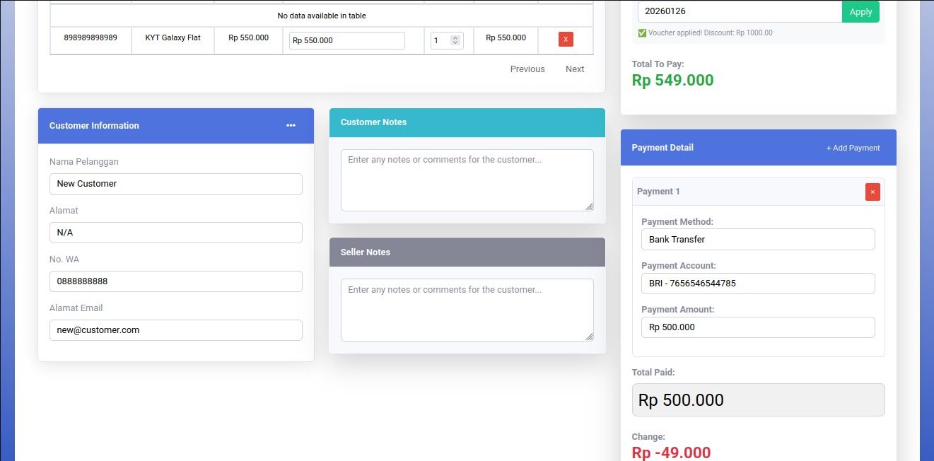Click the Apply voucher button
The width and height of the screenshot is (934, 461).
(860, 11)
